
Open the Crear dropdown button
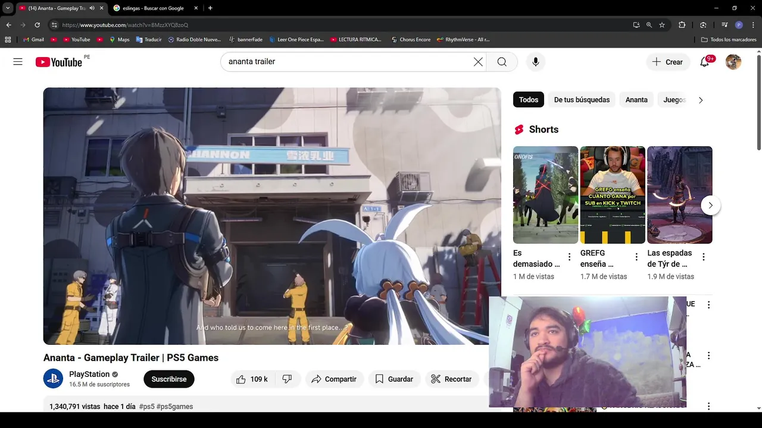pos(667,62)
